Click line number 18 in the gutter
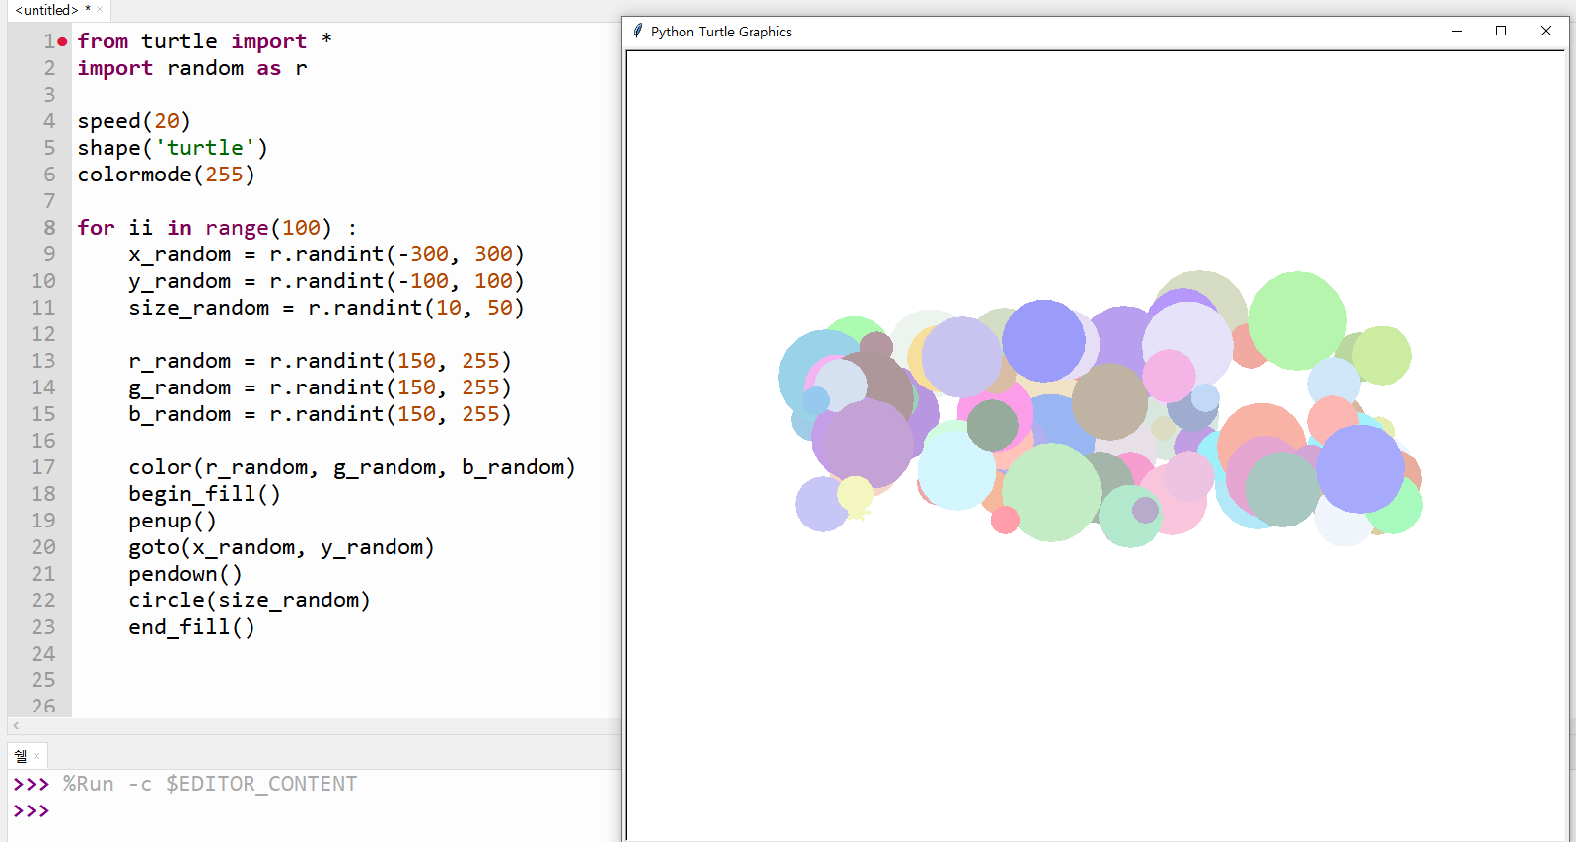1576x842 pixels. 43,494
